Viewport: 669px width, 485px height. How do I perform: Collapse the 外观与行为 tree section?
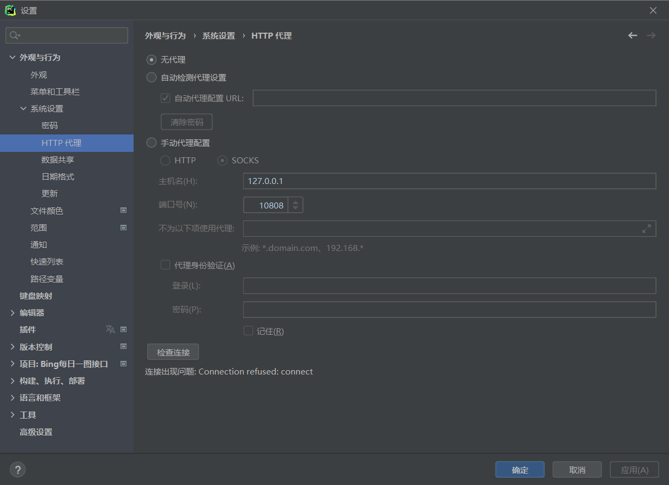tap(13, 57)
